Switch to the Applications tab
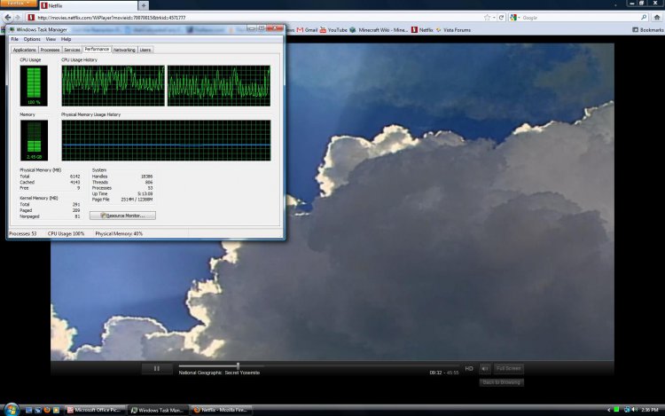This screenshot has width=665, height=416. point(24,50)
